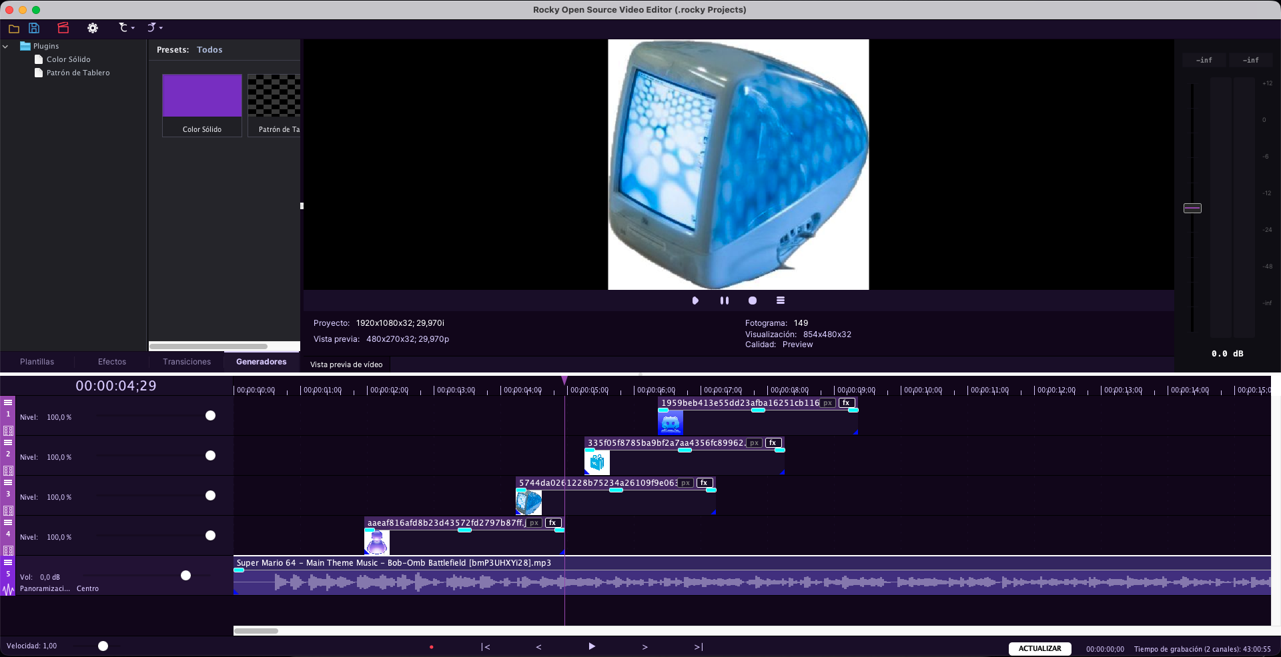Open a project using the folder icon
Image resolution: width=1281 pixels, height=657 pixels.
pos(14,28)
